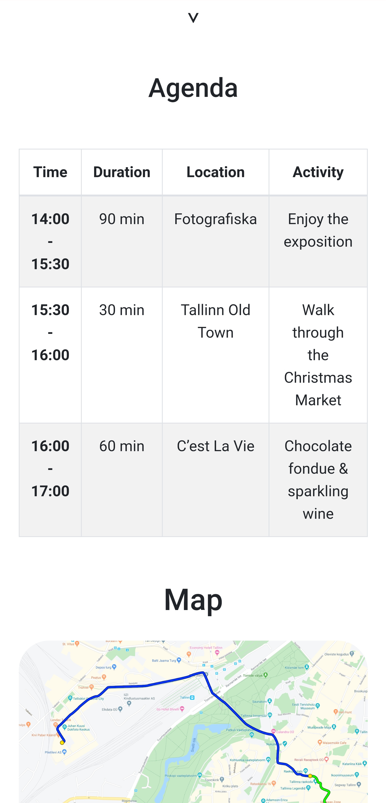Tap the Tallinn Old Town location cell
Screen dimensions: 386x803
pos(216,321)
